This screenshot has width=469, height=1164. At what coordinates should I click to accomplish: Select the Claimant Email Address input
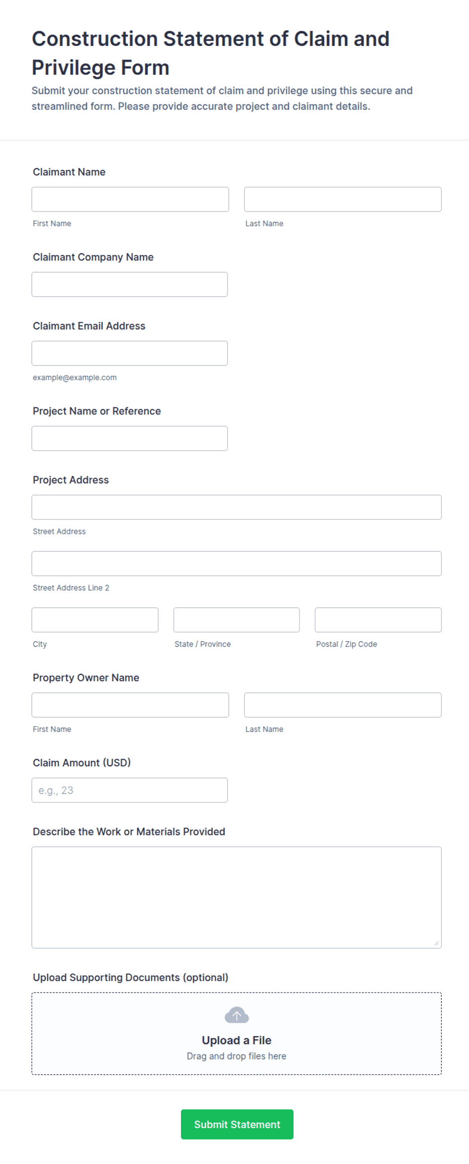(x=130, y=353)
